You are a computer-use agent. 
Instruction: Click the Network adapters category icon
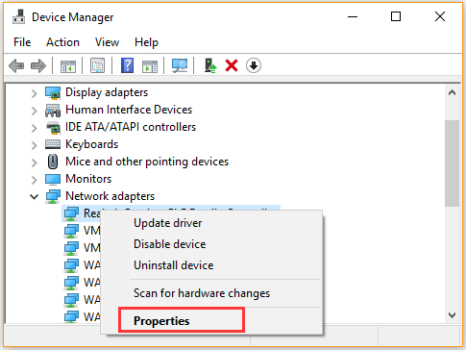pyautogui.click(x=53, y=196)
